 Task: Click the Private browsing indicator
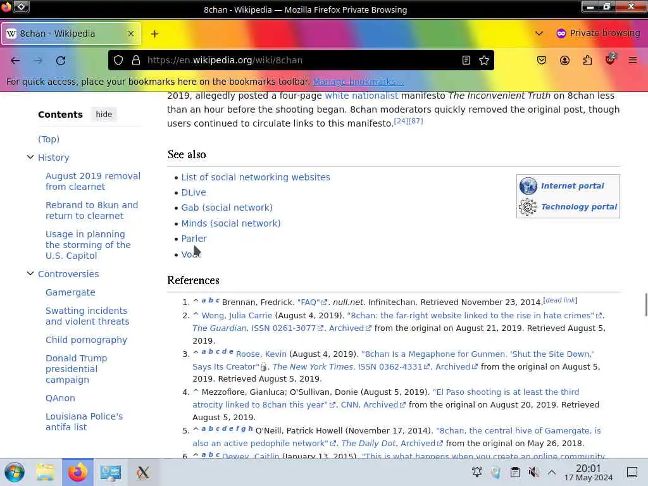(x=598, y=33)
